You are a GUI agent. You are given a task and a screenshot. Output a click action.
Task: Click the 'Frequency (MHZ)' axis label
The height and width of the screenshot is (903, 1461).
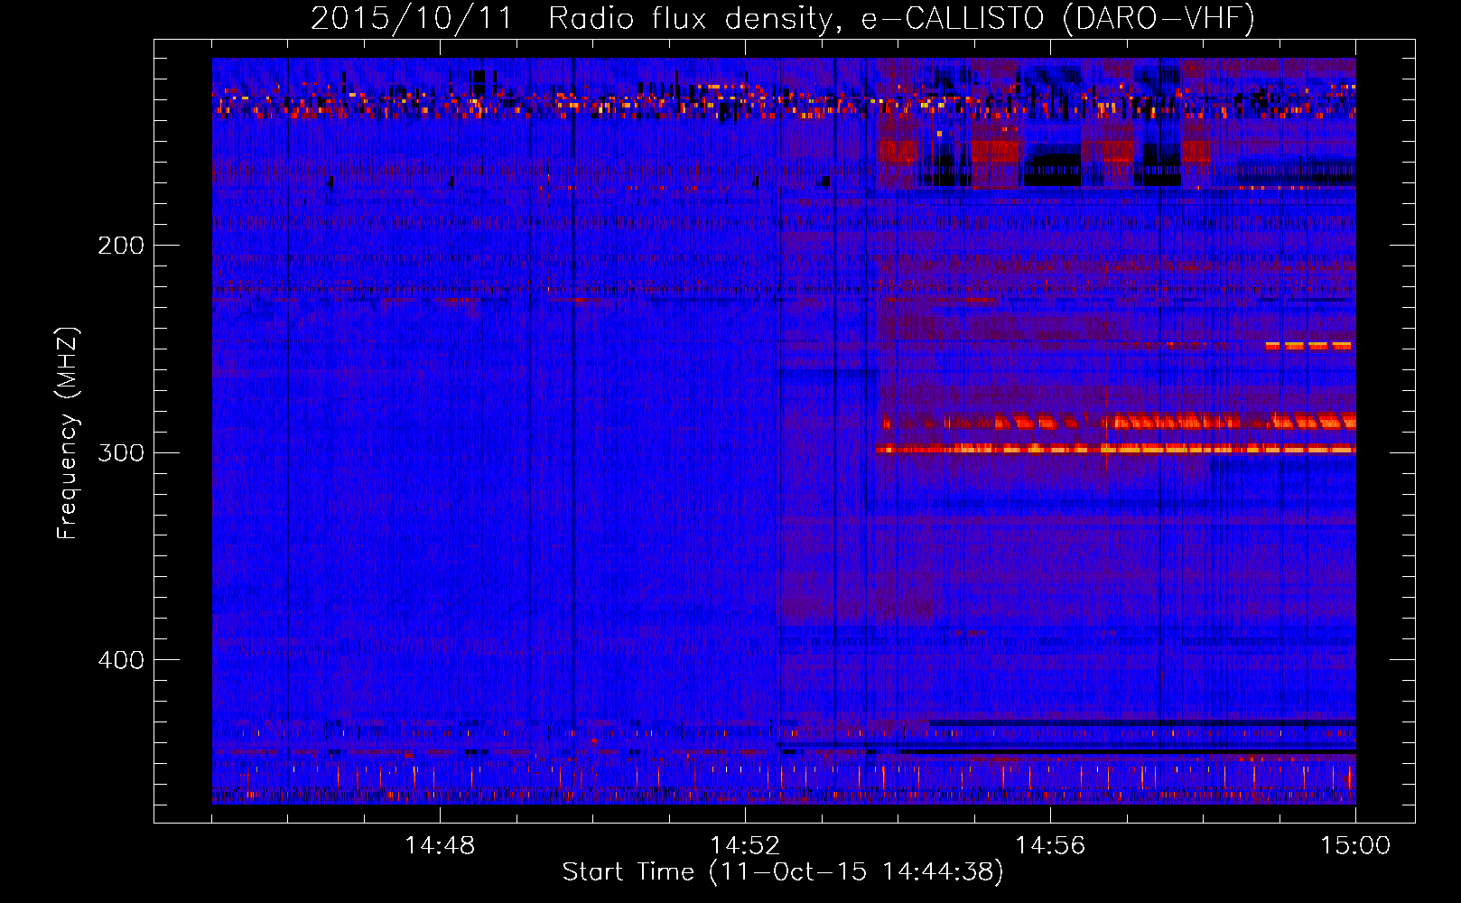tap(68, 433)
